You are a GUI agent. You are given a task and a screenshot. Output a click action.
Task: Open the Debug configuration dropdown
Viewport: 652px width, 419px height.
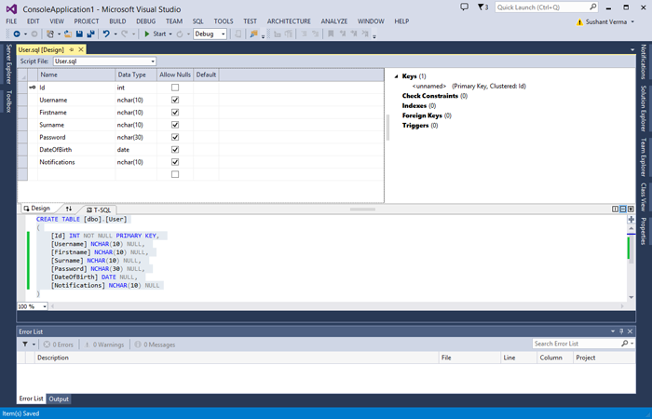click(210, 34)
